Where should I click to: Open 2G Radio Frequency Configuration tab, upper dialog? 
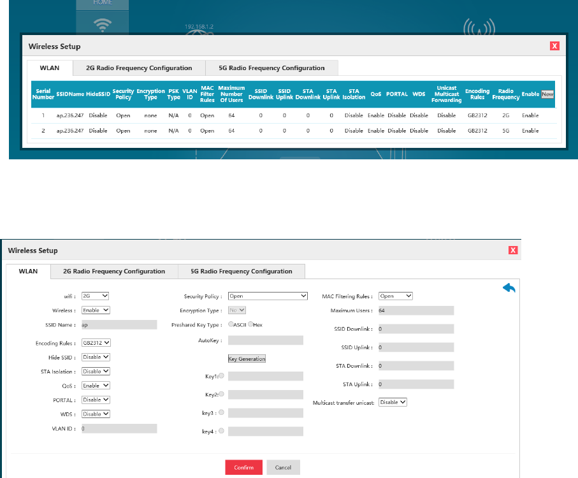(x=139, y=68)
